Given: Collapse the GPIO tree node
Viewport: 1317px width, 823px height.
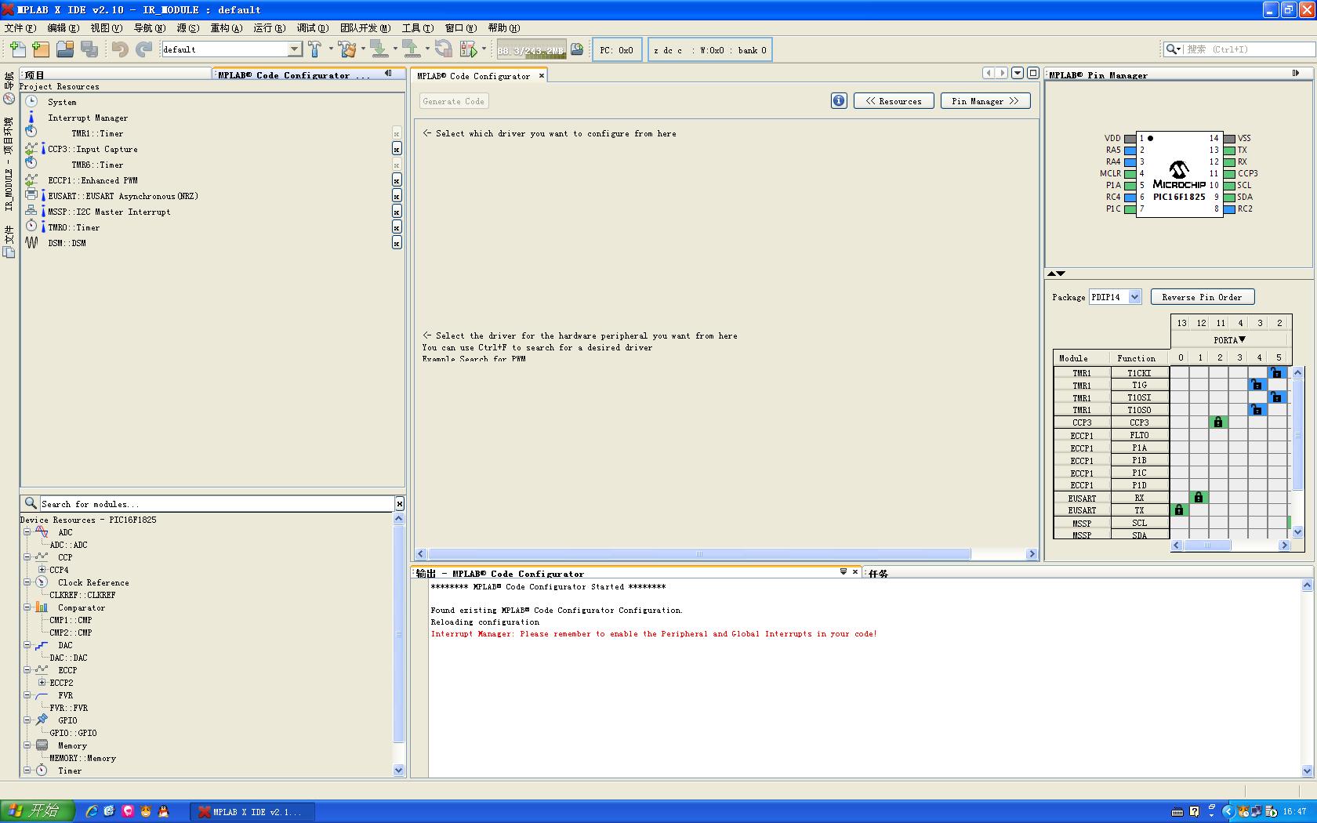Looking at the screenshot, I should 27,720.
